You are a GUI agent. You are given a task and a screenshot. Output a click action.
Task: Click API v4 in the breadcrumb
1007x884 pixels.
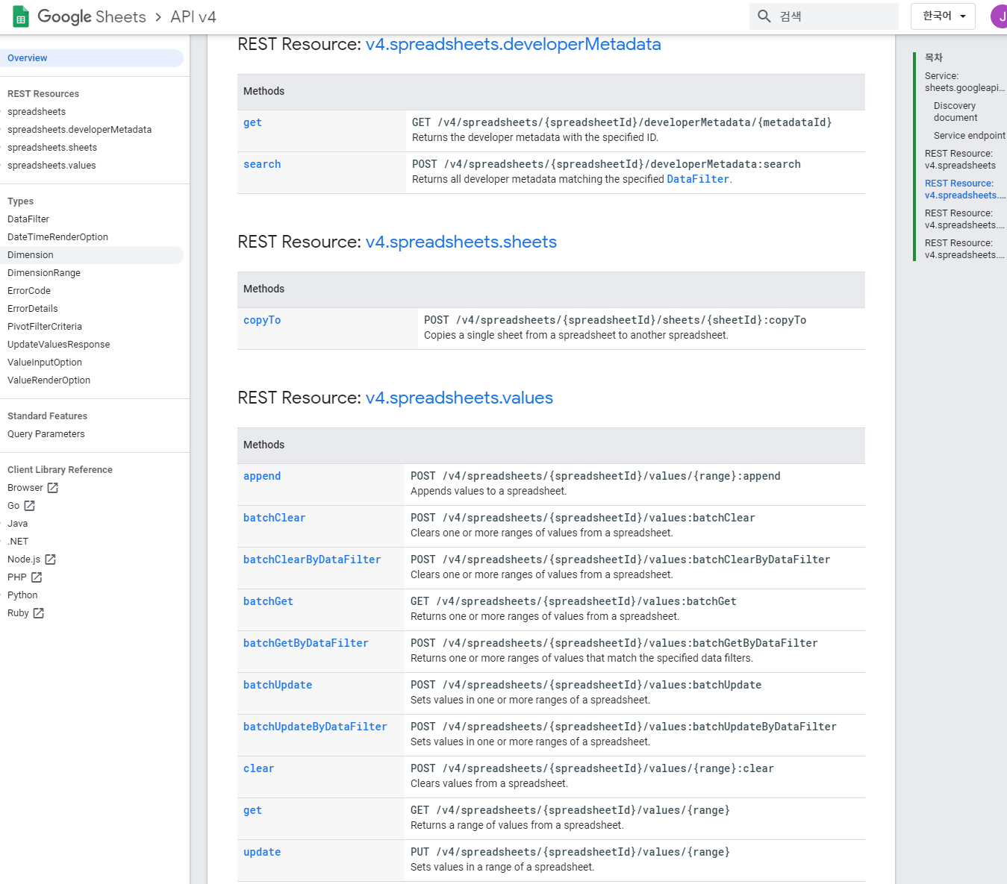193,16
